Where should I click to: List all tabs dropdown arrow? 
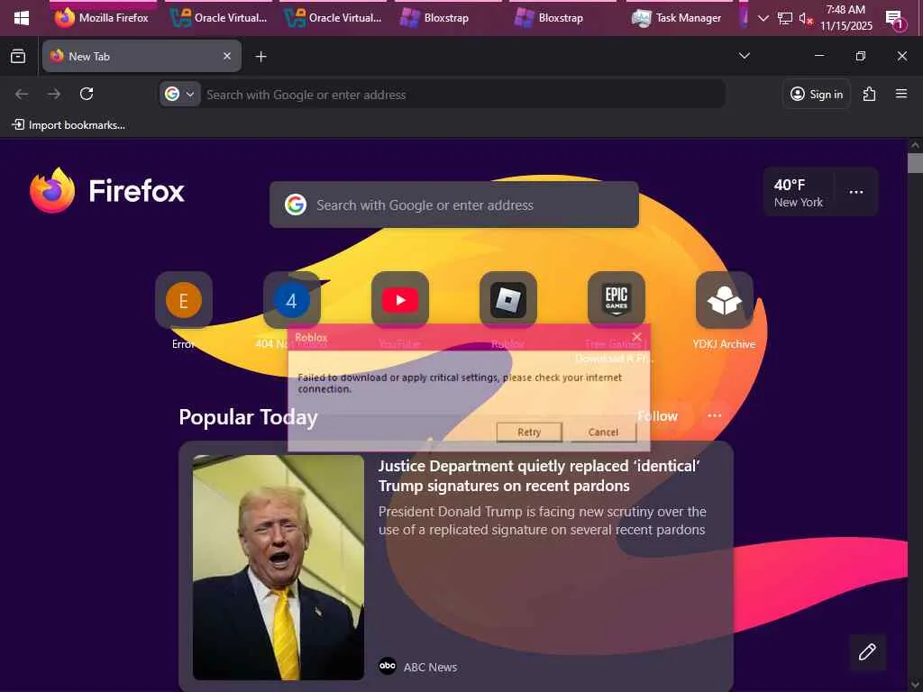744,56
